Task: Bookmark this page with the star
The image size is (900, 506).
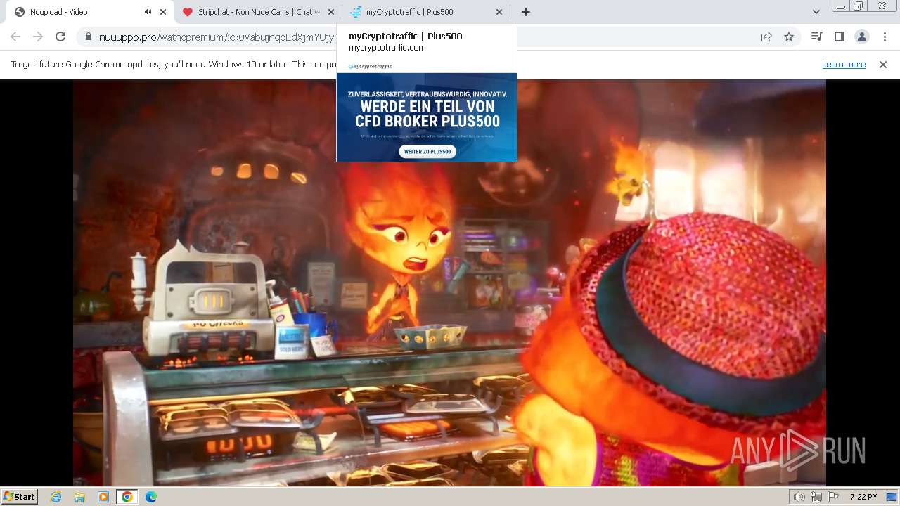Action: 789,37
